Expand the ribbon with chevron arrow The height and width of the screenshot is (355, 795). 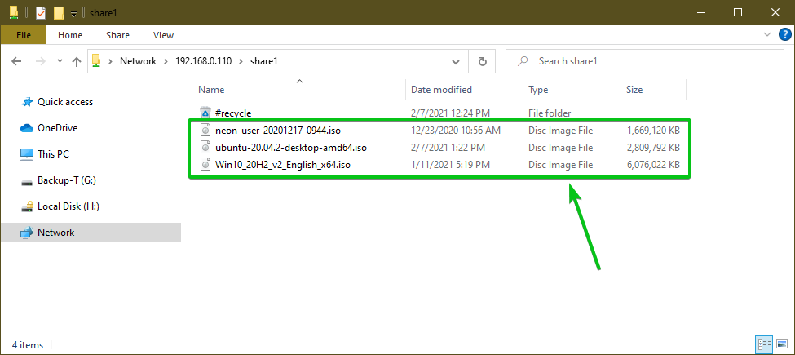(x=765, y=35)
